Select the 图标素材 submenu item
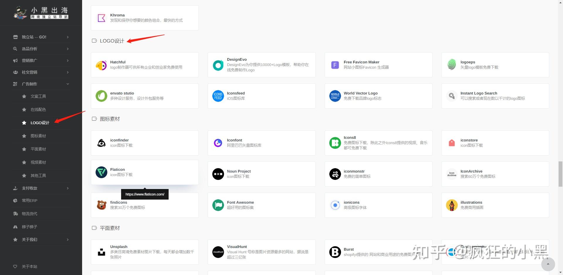This screenshot has width=563, height=275. [38, 136]
